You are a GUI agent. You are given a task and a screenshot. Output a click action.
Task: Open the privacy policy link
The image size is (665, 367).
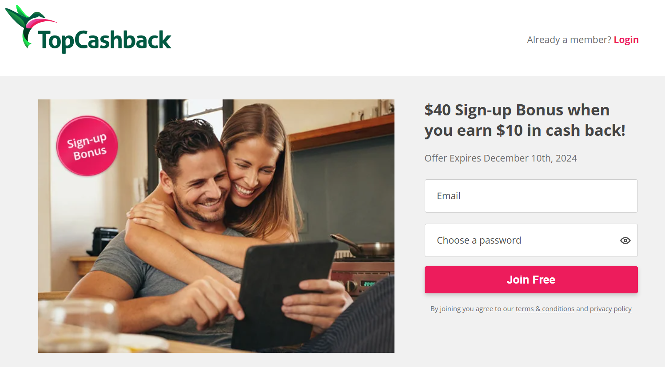click(610, 309)
